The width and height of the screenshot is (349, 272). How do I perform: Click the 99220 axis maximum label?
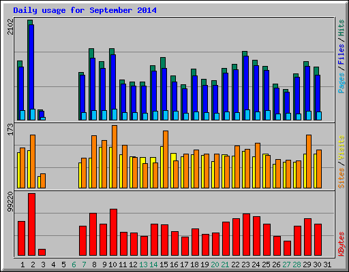(x=10, y=202)
